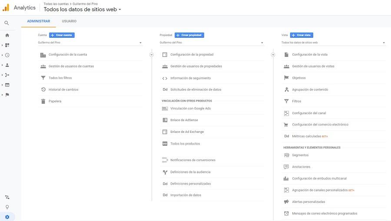The width and height of the screenshot is (391, 221).
Task: Open the header view selector Todos los datos de sitios web
Action: pos(82,10)
